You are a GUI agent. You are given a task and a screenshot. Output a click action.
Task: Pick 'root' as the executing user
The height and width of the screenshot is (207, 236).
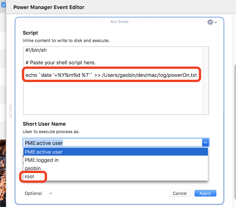coord(29,177)
